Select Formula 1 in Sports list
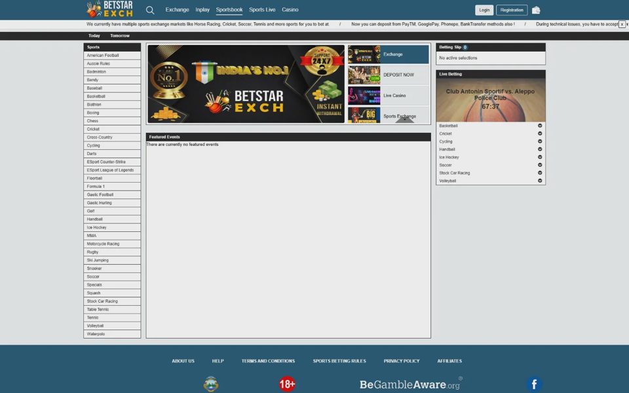This screenshot has height=393, width=629. click(x=112, y=187)
